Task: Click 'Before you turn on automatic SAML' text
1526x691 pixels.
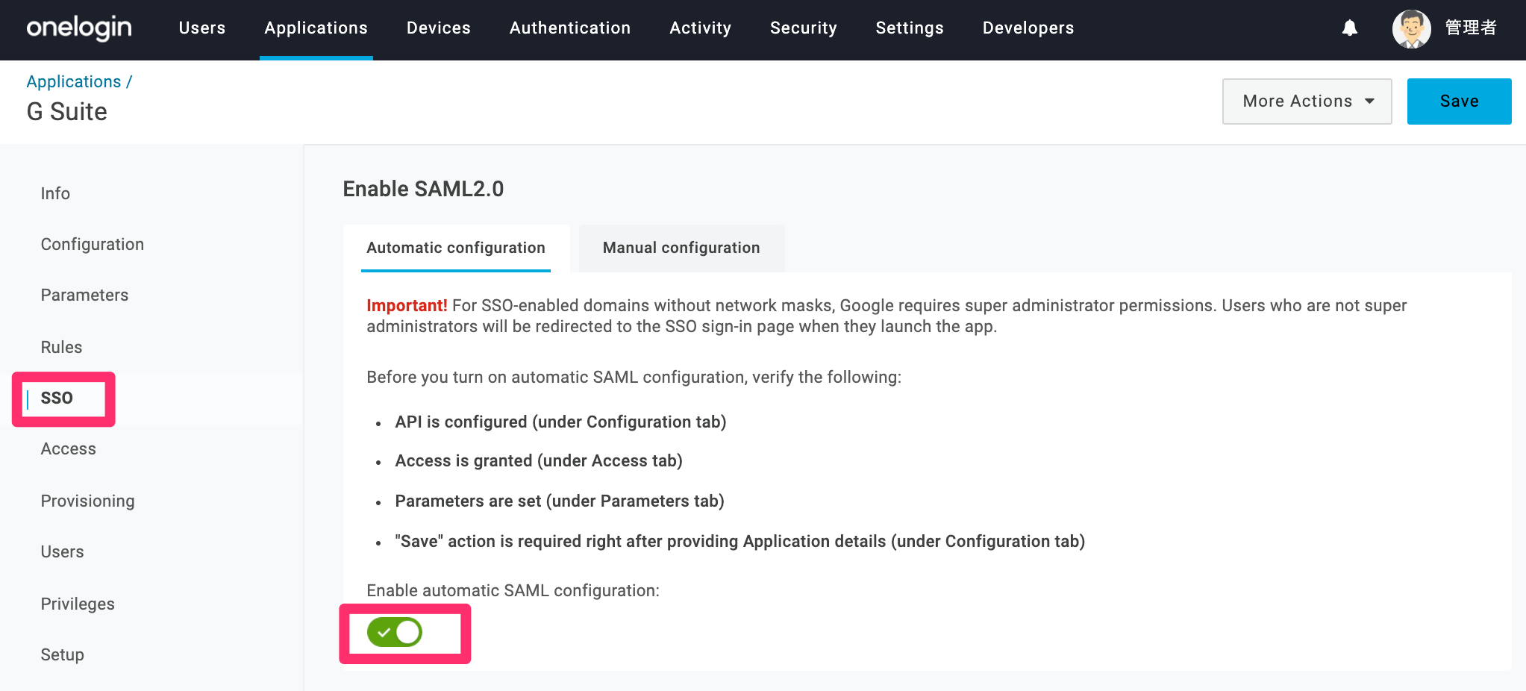Action: (x=634, y=378)
